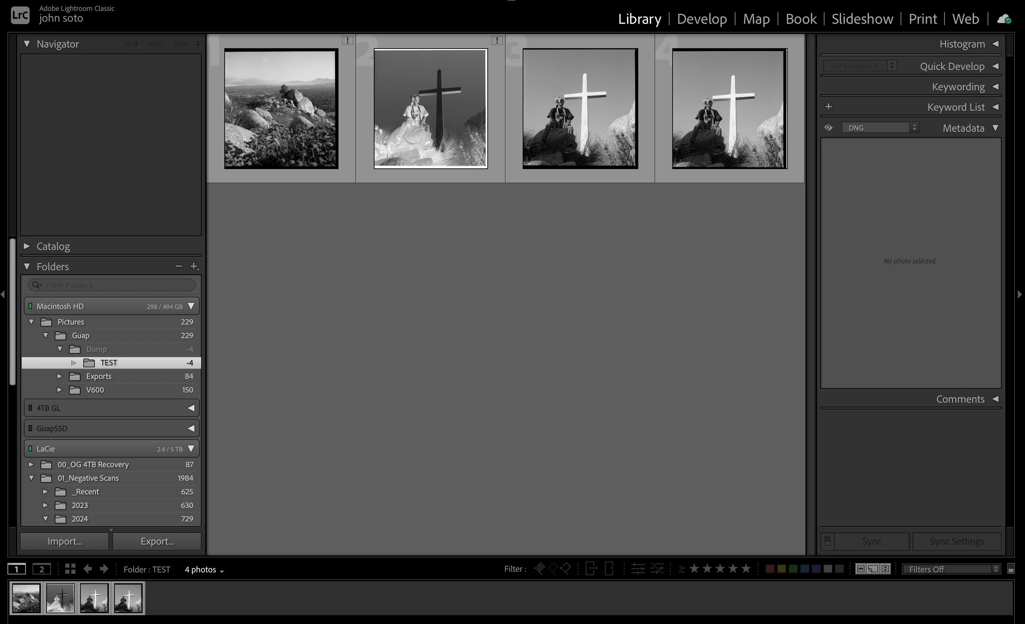Add a keyword with plus icon

(x=828, y=107)
